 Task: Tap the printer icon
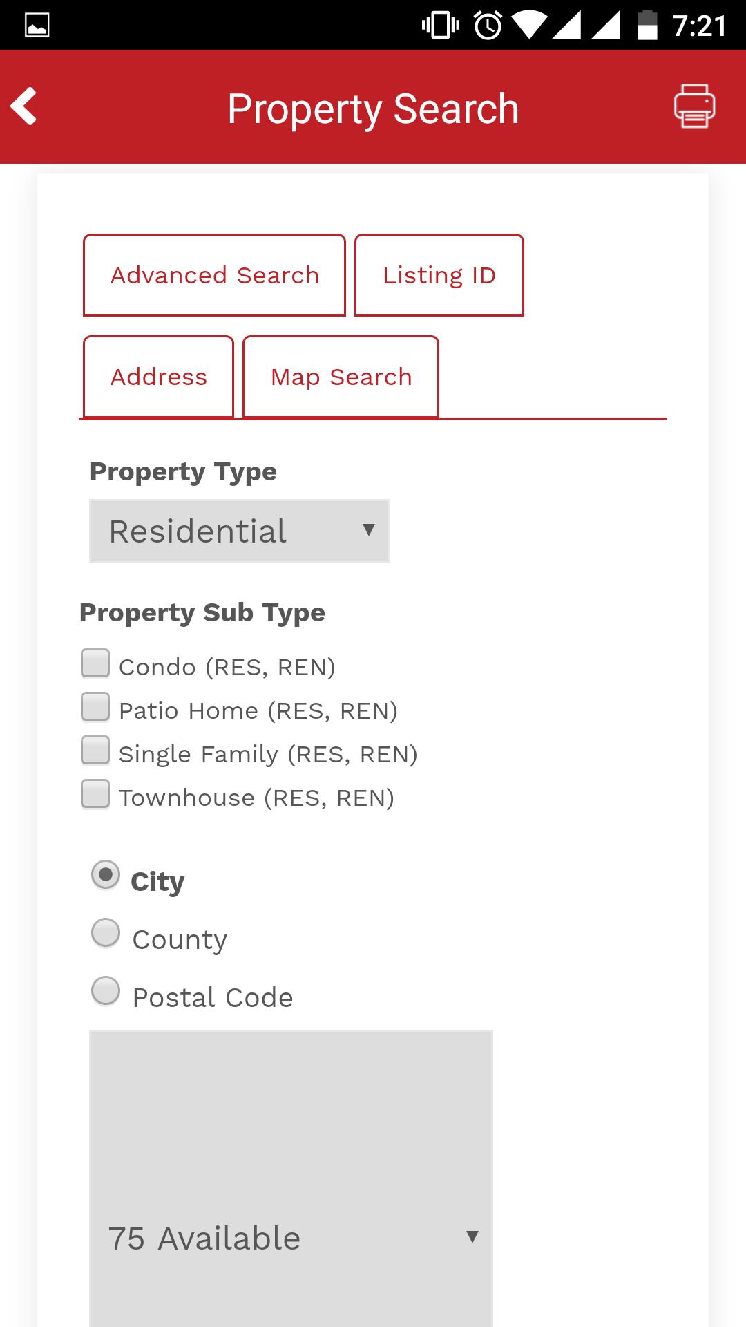coord(694,106)
